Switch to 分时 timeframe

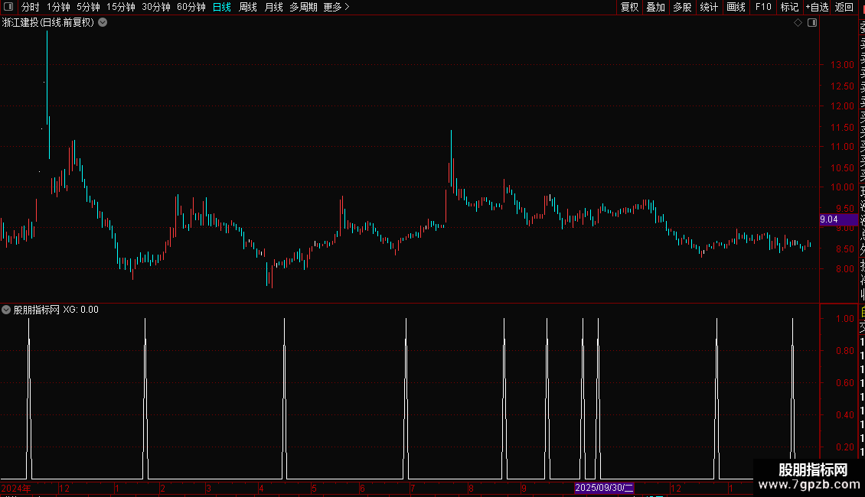31,7
